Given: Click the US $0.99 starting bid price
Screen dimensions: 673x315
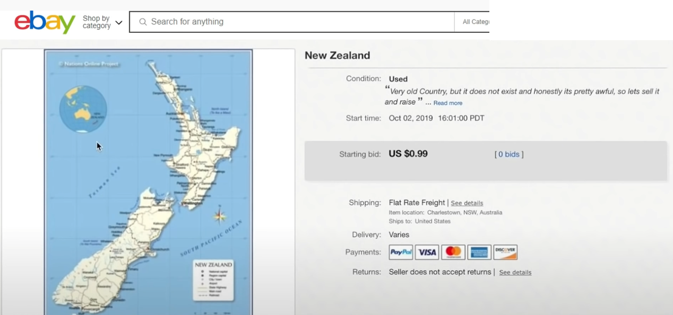Looking at the screenshot, I should point(408,154).
